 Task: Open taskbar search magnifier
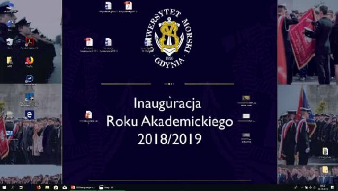(13, 187)
